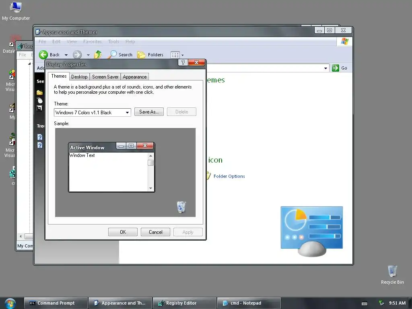
Task: Open Search in Appearance and Themes toolbar
Action: pyautogui.click(x=120, y=55)
